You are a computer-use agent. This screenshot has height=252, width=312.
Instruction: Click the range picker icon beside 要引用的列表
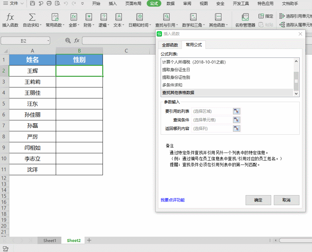(236, 111)
